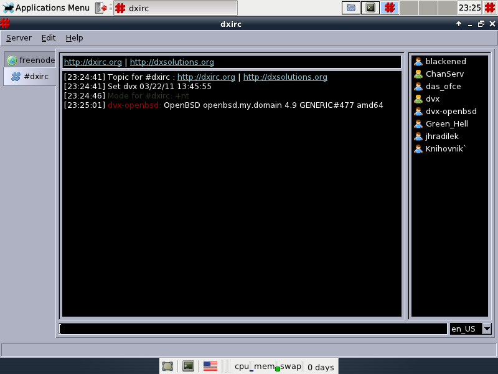The image size is (498, 374).
Task: Select the #dxirc channel tab
Action: (30, 76)
